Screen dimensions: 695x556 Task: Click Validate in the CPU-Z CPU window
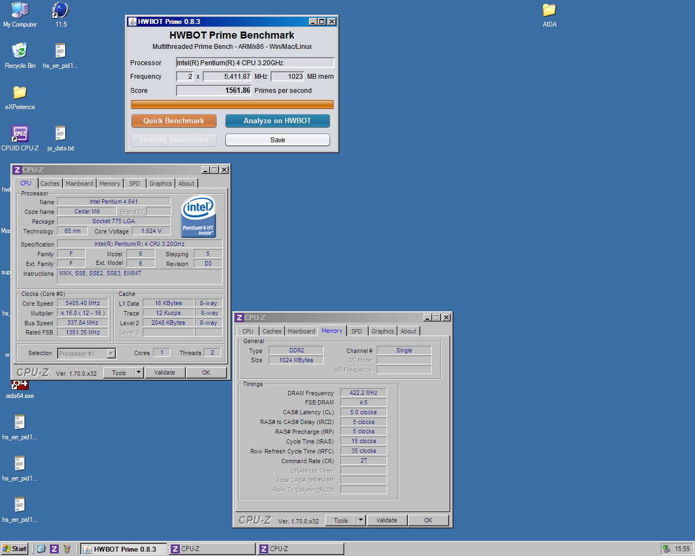pyautogui.click(x=165, y=372)
